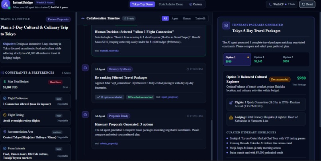Click 'Meiji Jingu & Senso-ji' highlight item
The width and height of the screenshot is (321, 161).
tap(255, 148)
